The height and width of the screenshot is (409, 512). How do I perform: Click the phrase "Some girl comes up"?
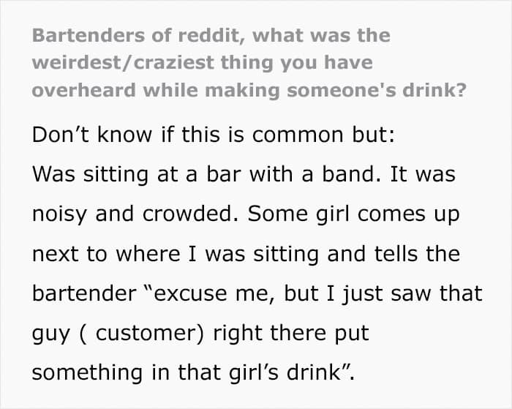pyautogui.click(x=347, y=215)
